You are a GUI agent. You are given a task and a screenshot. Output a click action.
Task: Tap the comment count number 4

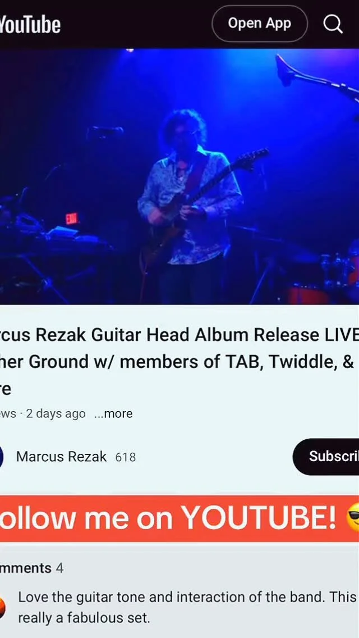(x=59, y=568)
